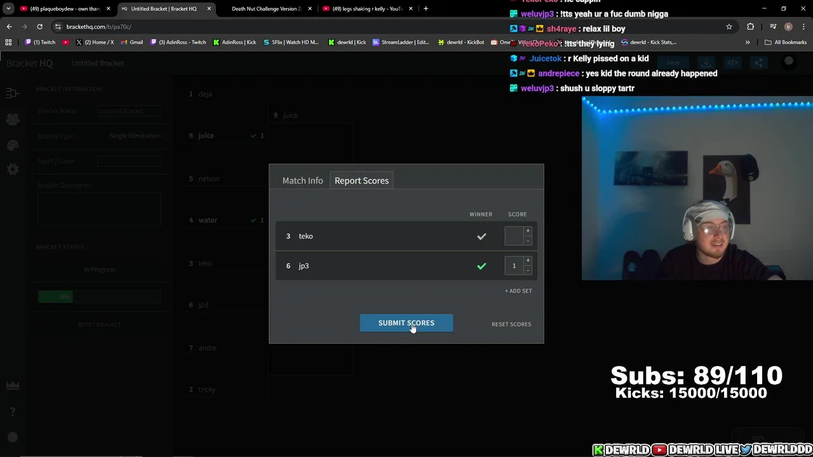Image resolution: width=813 pixels, height=457 pixels.
Task: Reload the brackethq page
Action: pyautogui.click(x=39, y=27)
